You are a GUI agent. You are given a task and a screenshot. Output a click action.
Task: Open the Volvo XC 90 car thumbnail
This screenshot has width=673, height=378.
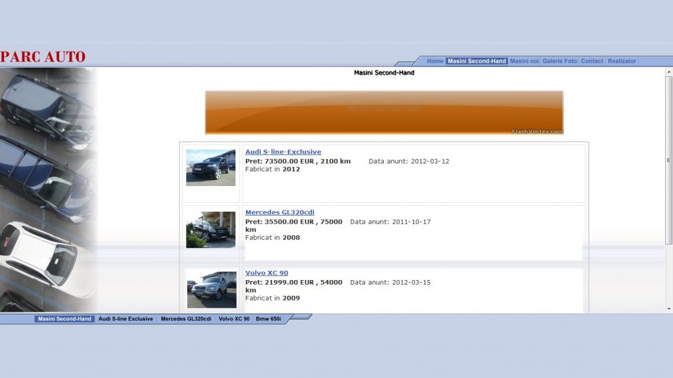click(x=211, y=289)
